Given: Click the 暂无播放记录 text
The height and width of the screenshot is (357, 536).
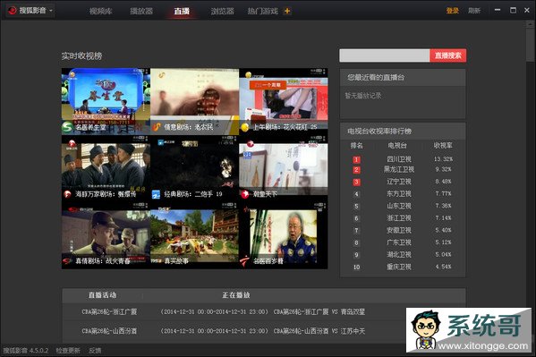Looking at the screenshot, I should point(363,96).
